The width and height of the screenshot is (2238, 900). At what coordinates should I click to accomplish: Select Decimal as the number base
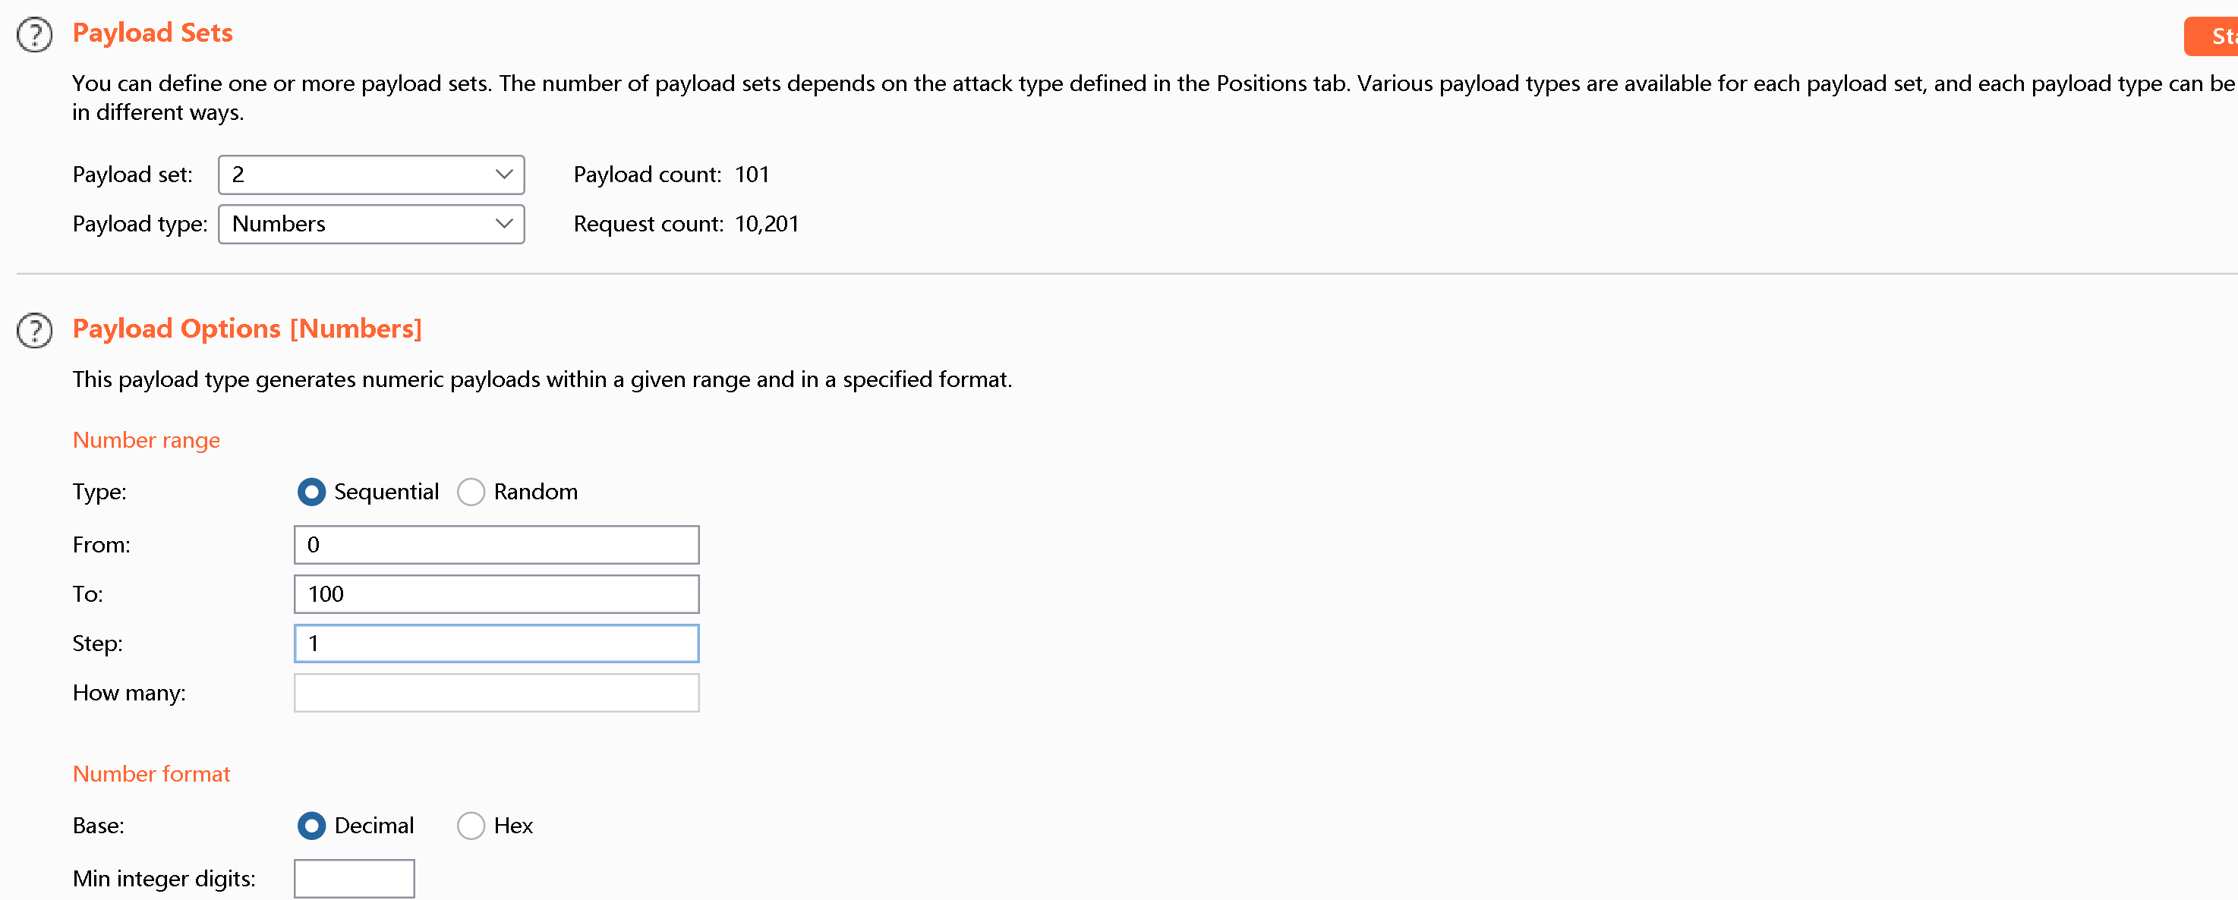click(311, 826)
